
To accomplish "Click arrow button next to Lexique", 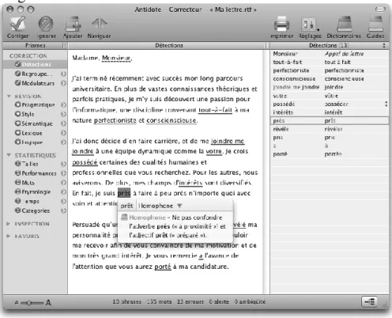I will (63, 133).
